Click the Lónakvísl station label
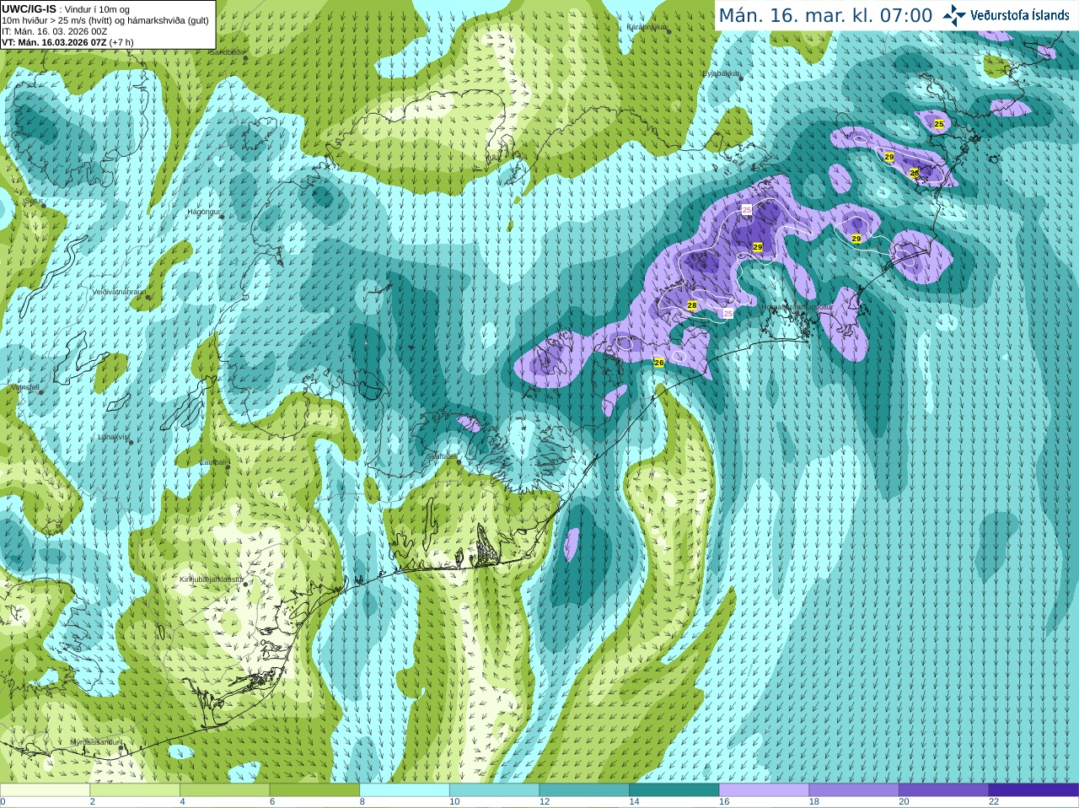 [113, 437]
